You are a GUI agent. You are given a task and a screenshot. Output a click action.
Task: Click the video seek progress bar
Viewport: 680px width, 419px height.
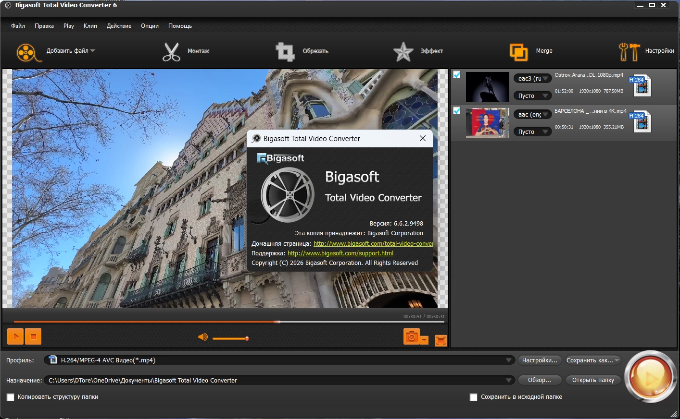229,322
